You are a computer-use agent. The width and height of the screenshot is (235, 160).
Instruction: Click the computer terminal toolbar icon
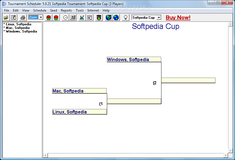73,18
